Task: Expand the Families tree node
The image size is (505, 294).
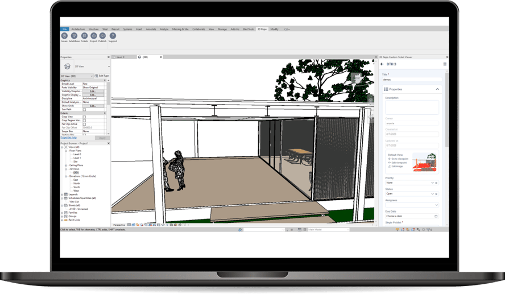Action: [62, 213]
